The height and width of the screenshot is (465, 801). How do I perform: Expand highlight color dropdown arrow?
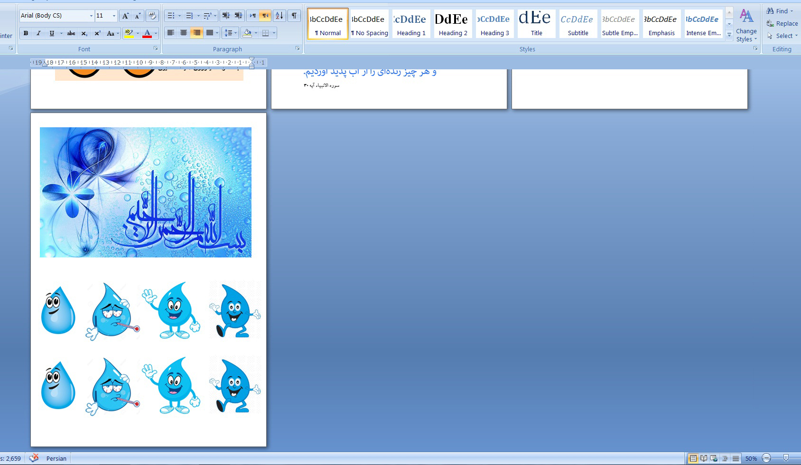[138, 33]
